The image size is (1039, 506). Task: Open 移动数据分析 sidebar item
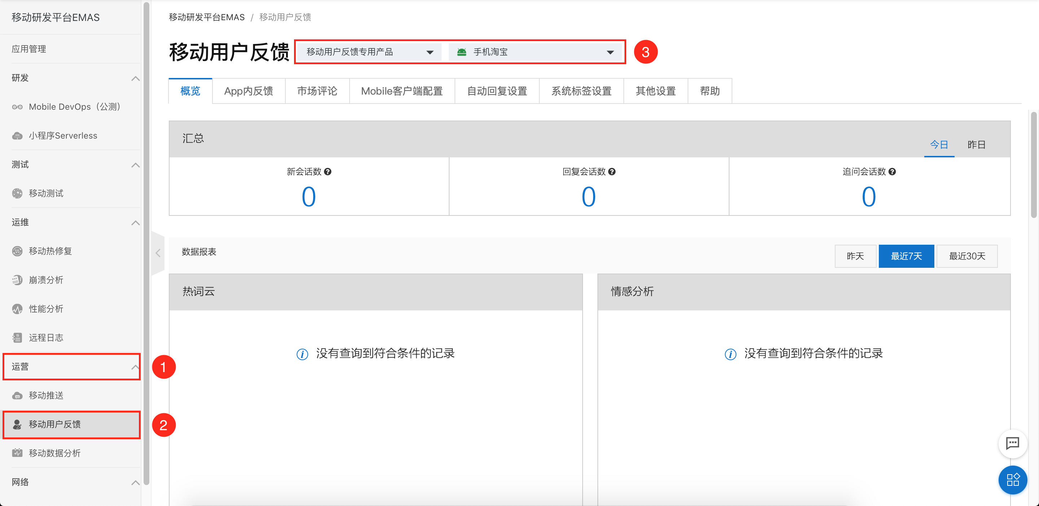coord(70,453)
